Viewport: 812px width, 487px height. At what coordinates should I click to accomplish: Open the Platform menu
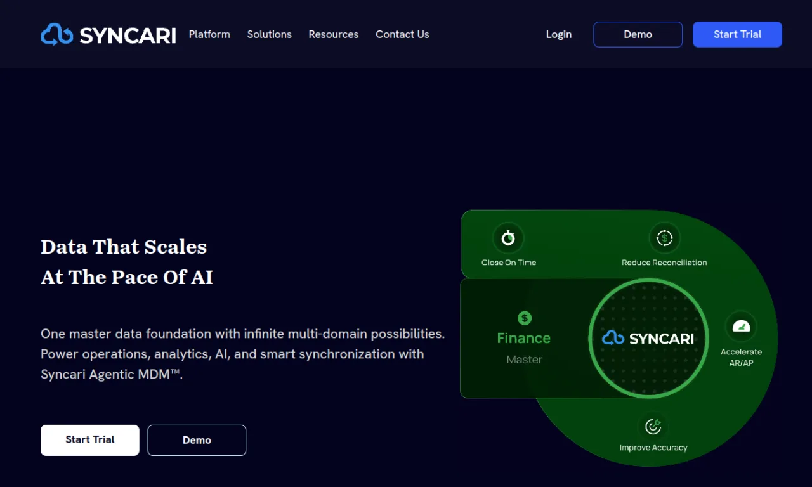coord(209,34)
